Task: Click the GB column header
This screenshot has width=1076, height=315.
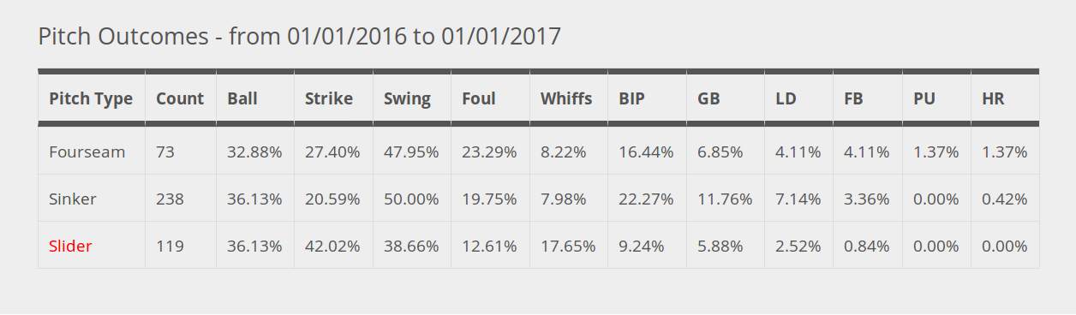Action: [708, 98]
